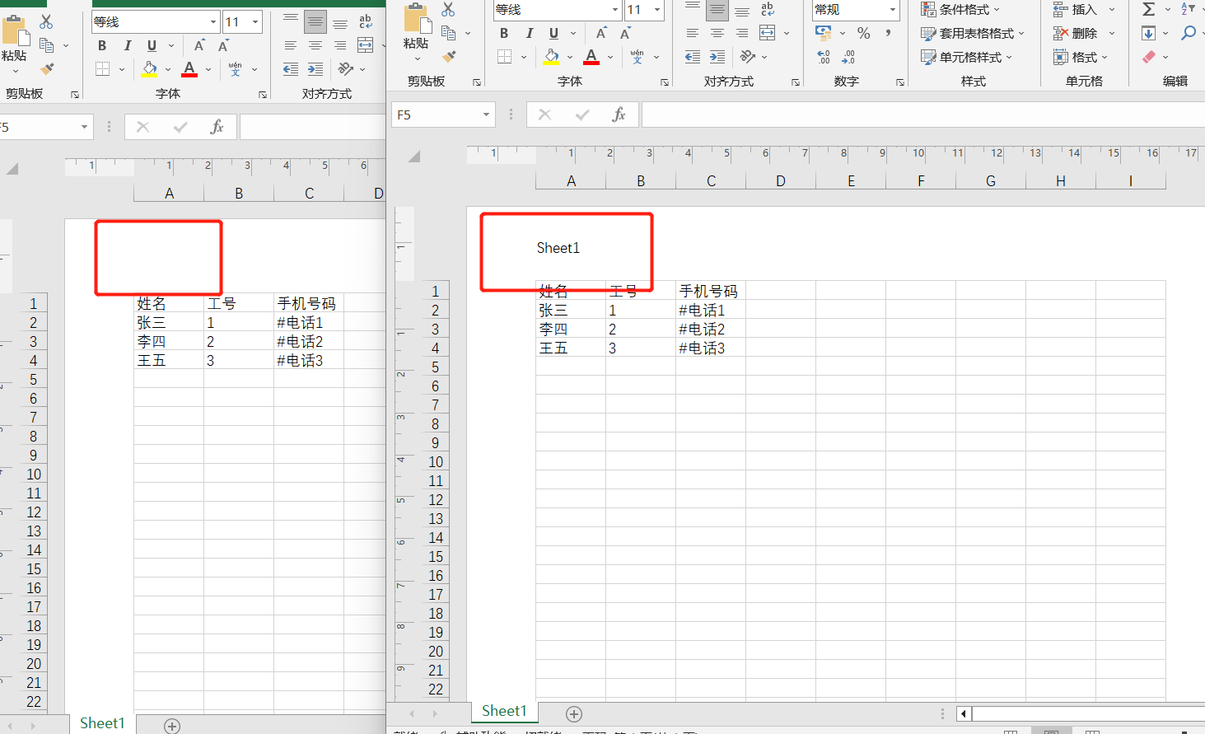1205x734 pixels.
Task: Switch to the Sheet1 sheet tab
Action: tap(504, 711)
